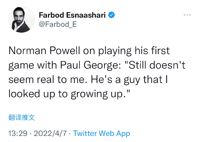The width and height of the screenshot is (200, 142).
Task: Click the display name Farbod Esnaashari
Action: tap(72, 15)
